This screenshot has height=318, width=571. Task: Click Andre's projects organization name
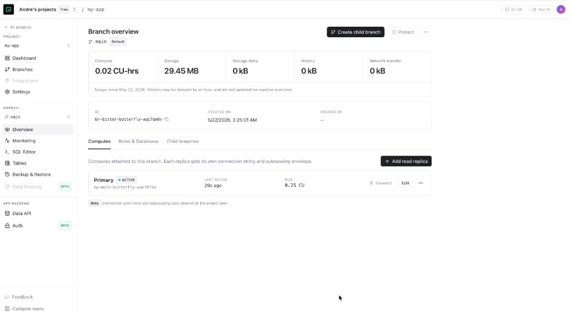[x=37, y=9]
